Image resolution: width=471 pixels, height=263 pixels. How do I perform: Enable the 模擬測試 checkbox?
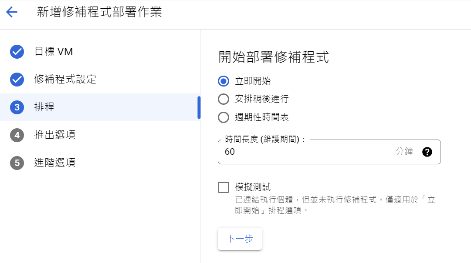pos(224,187)
